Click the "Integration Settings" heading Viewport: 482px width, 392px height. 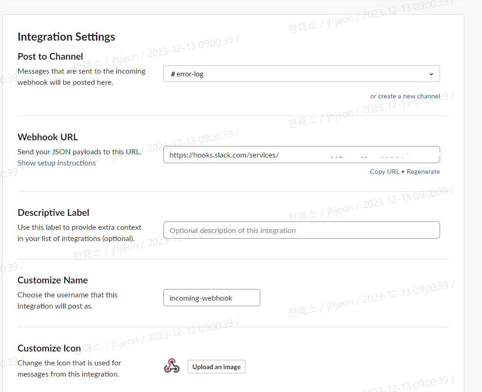pyautogui.click(x=67, y=37)
